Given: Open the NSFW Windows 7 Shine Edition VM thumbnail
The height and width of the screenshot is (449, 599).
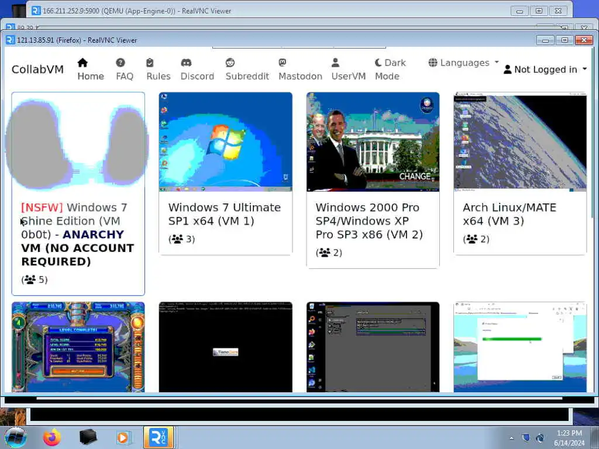Looking at the screenshot, I should click(78, 142).
